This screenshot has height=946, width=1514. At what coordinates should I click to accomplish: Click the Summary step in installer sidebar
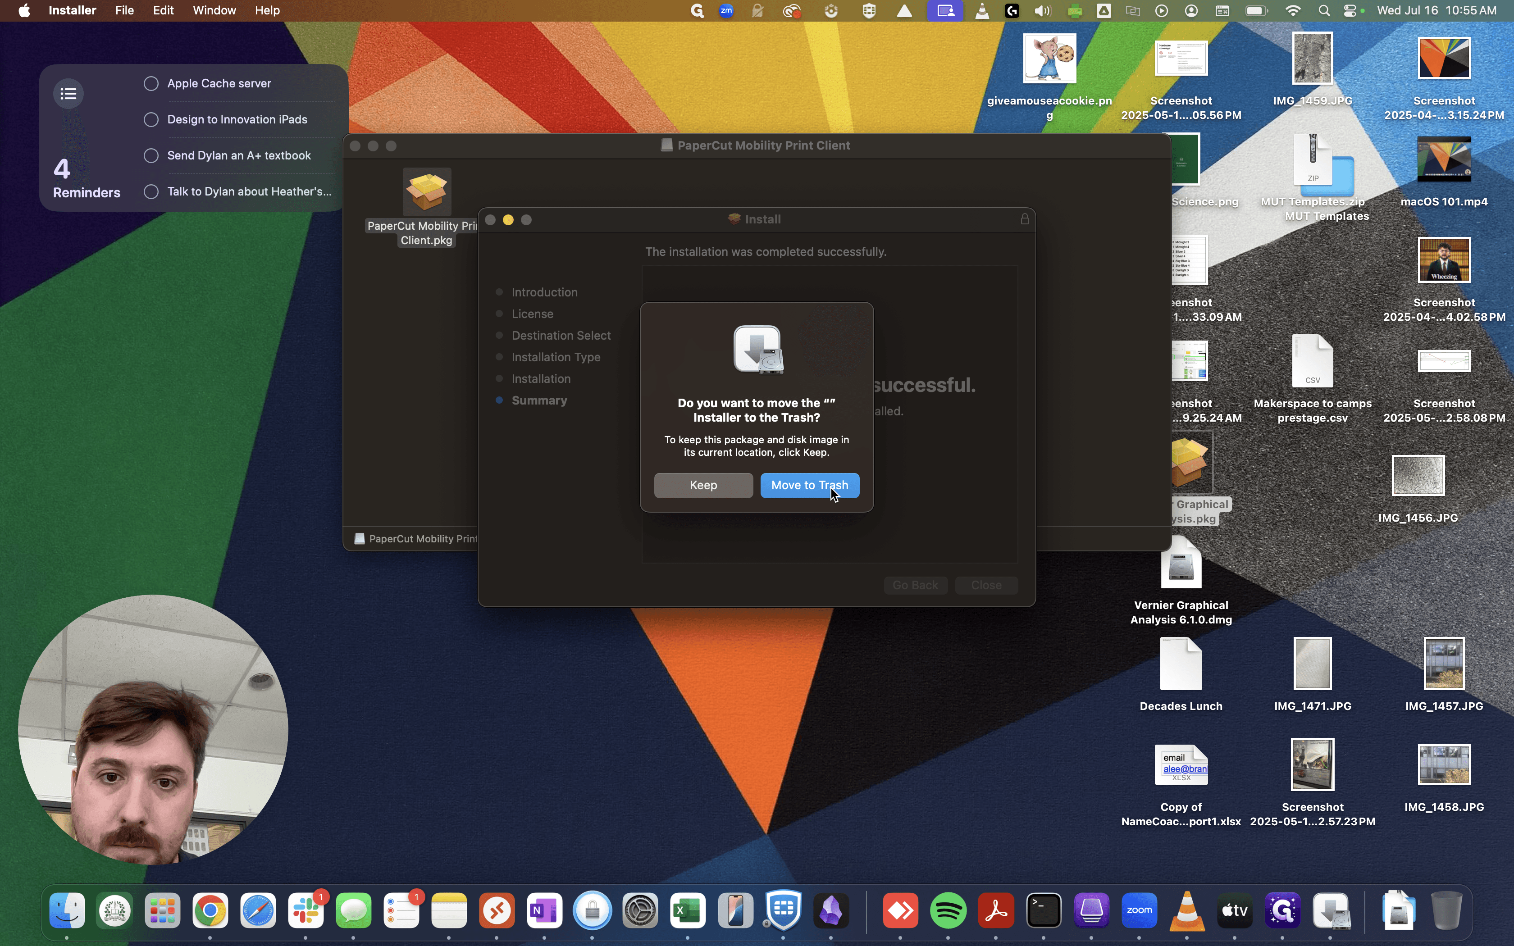point(539,400)
